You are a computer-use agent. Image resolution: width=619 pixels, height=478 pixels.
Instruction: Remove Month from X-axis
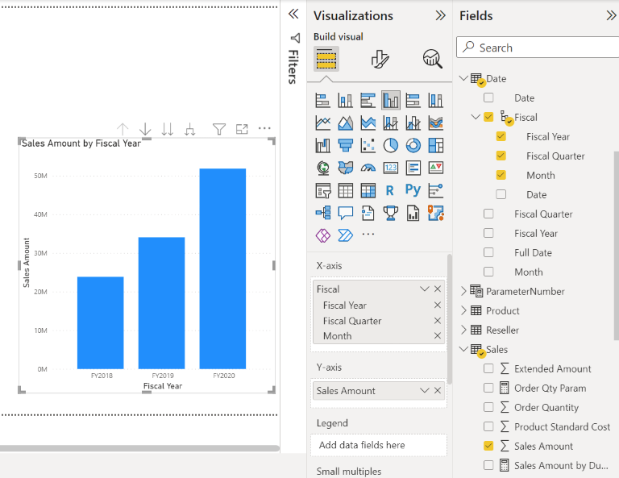(x=438, y=335)
